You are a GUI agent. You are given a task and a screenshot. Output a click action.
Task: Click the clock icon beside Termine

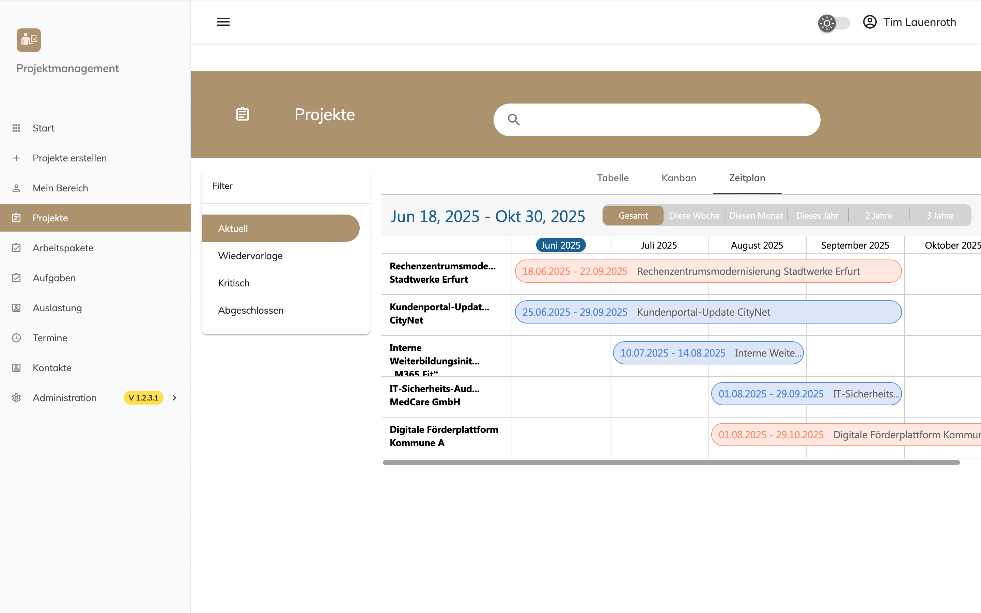16,338
